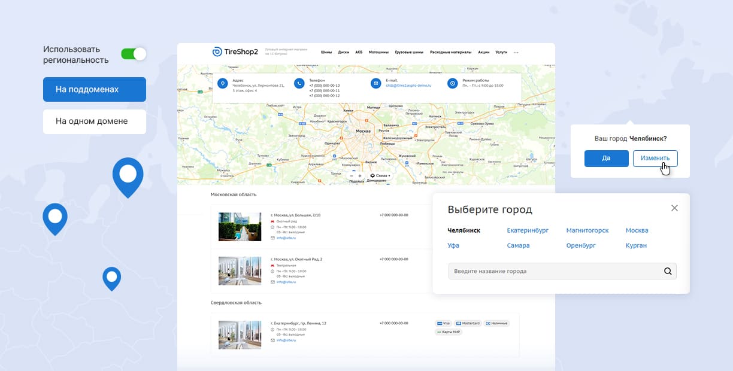Select the На одном домене option
This screenshot has width=733, height=371.
[94, 121]
